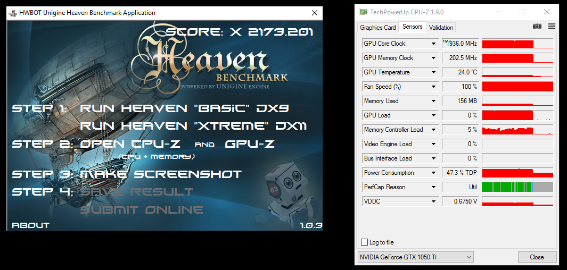Open the Power Consumption sensor dropdown

click(x=433, y=173)
